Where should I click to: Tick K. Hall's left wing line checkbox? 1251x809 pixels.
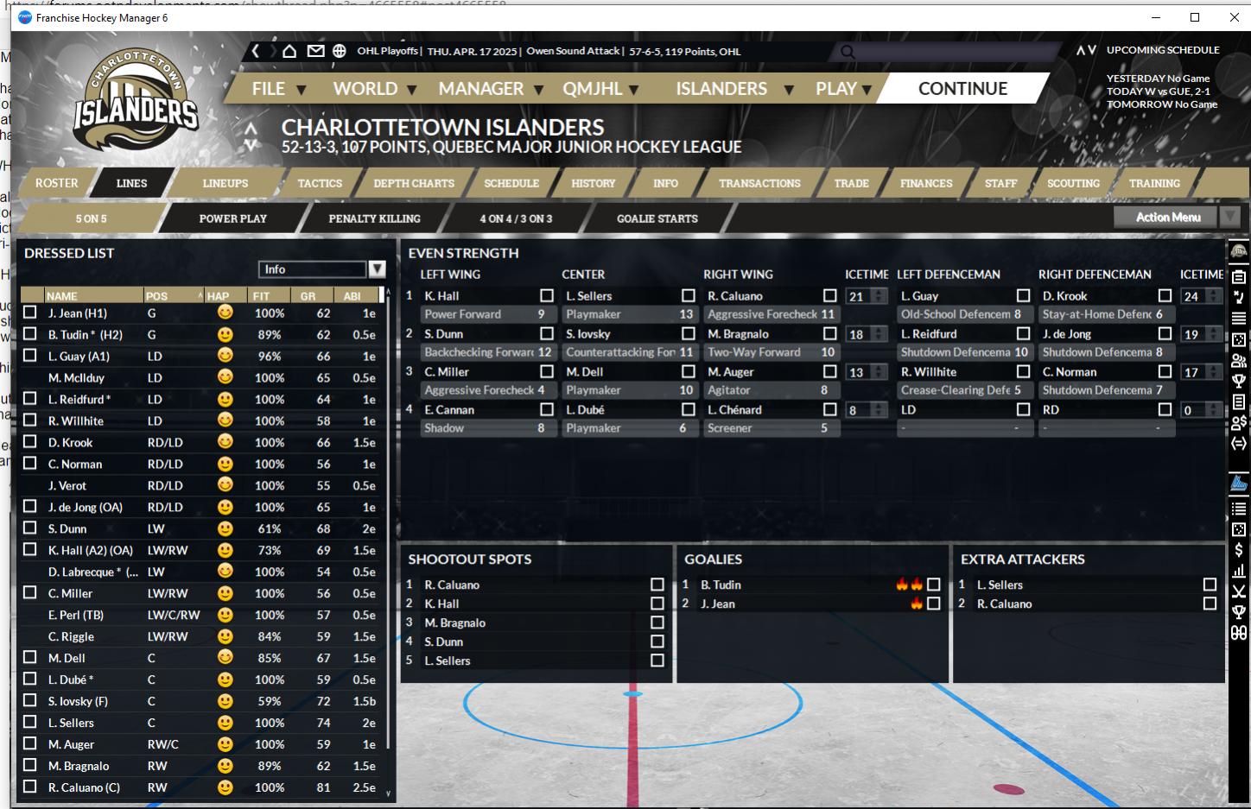(x=547, y=295)
